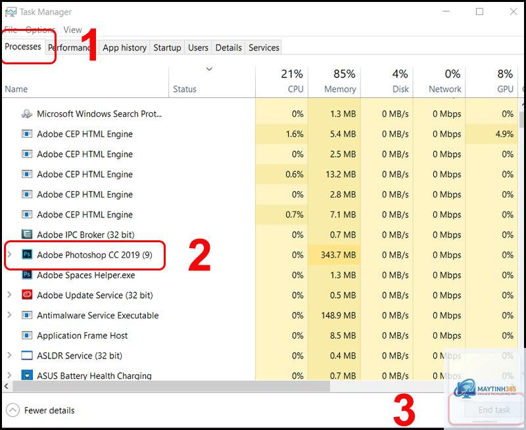This screenshot has height=430, width=526.
Task: Click the 0.7% CPU cell
Action: (282, 214)
